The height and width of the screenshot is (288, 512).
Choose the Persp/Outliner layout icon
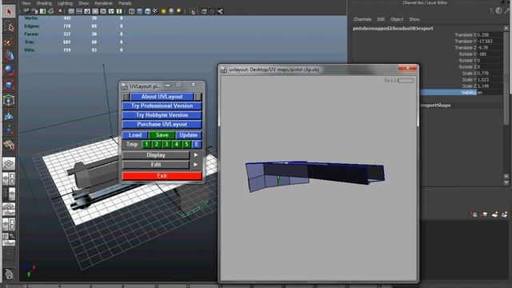pyautogui.click(x=9, y=194)
